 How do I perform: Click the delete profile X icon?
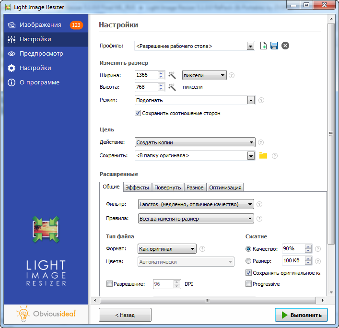point(285,46)
